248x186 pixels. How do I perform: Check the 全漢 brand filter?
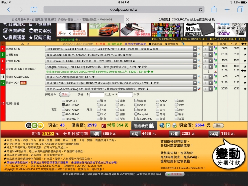[x=99, y=105]
